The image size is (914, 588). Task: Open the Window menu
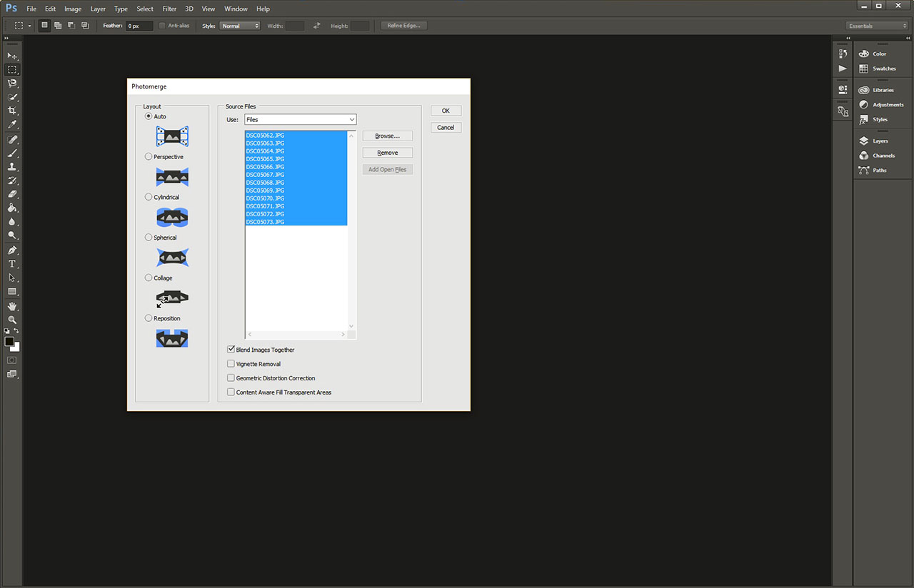click(236, 9)
